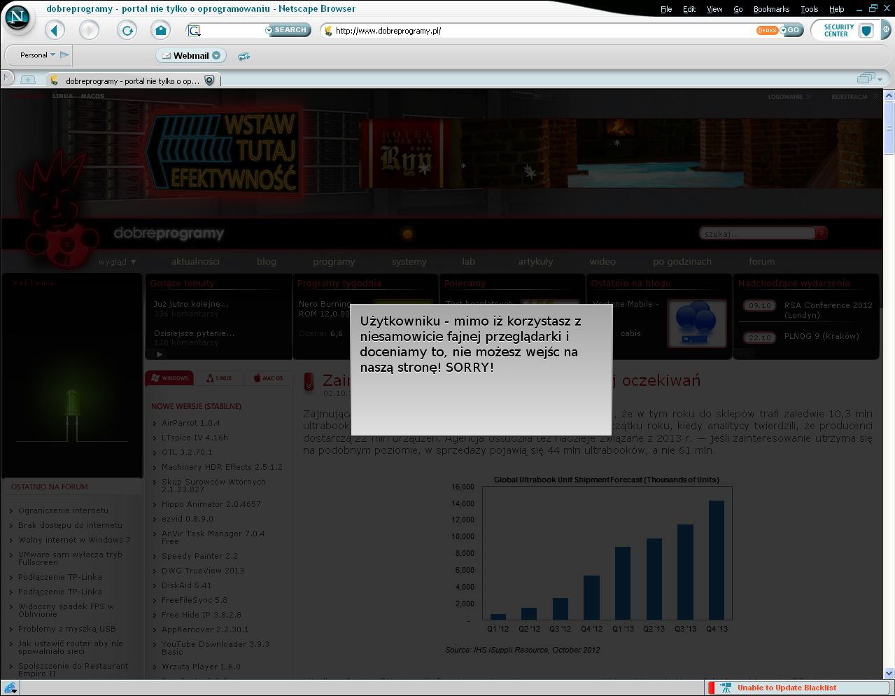
Task: Open aktualności navigation item
Action: click(x=195, y=261)
